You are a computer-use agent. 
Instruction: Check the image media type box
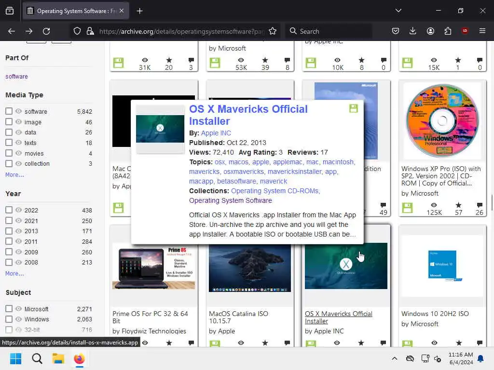coord(9,122)
